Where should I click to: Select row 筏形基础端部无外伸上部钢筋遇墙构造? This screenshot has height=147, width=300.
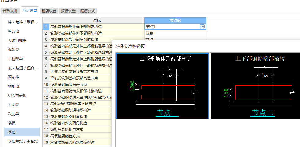[81, 59]
